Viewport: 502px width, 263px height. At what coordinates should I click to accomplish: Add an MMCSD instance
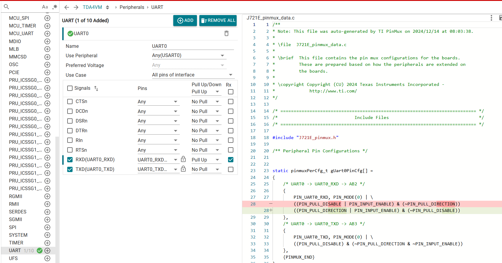[47, 57]
